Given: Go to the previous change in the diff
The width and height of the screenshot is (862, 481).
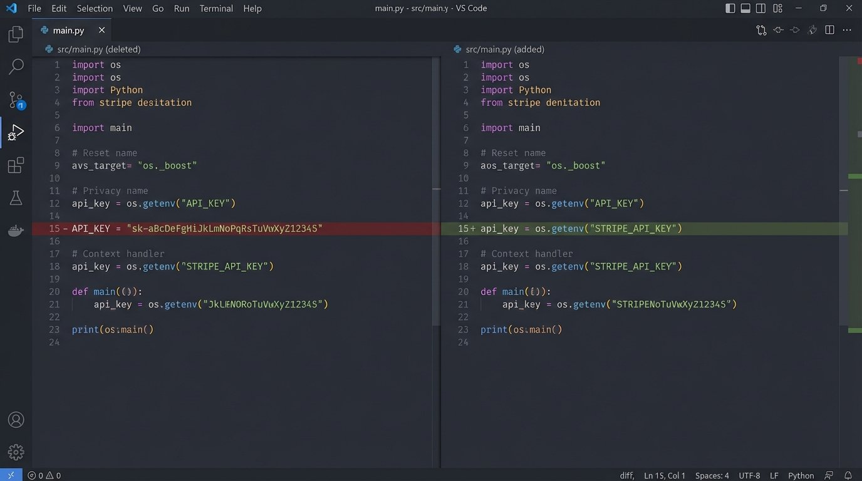Looking at the screenshot, I should tap(777, 29).
